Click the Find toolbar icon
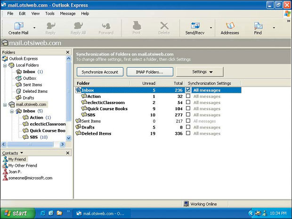Viewport: 292px width, 219px height. tap(258, 26)
